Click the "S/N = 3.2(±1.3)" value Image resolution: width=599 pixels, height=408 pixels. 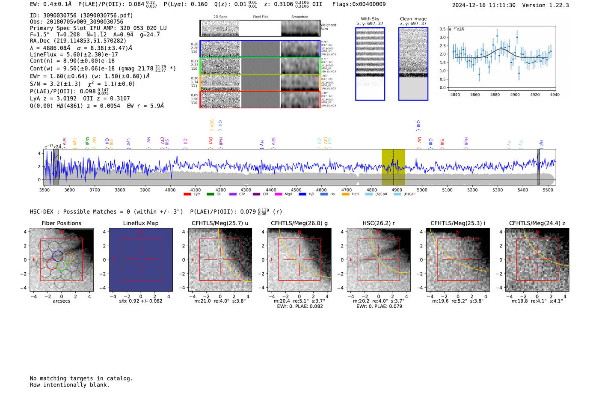(55, 84)
